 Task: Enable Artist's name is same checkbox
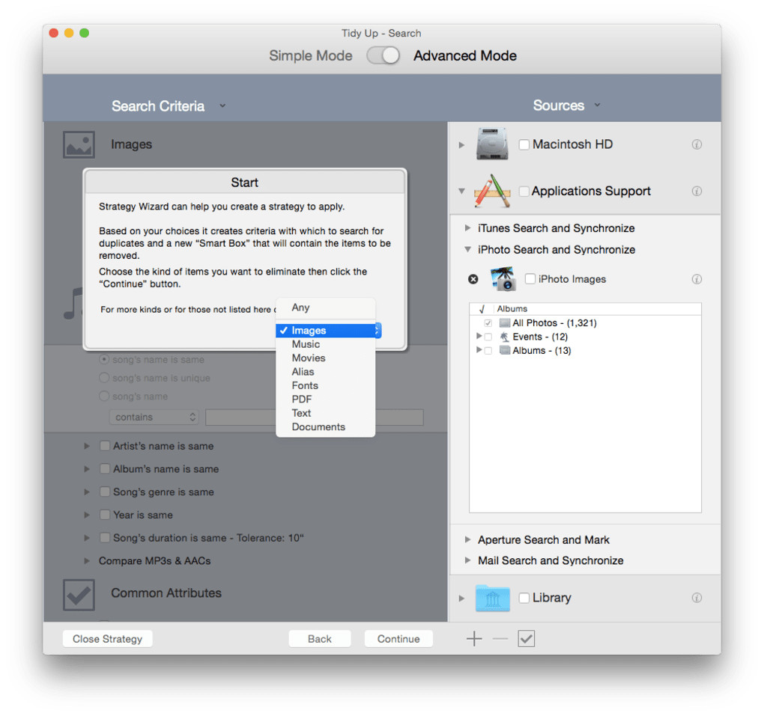(x=104, y=446)
